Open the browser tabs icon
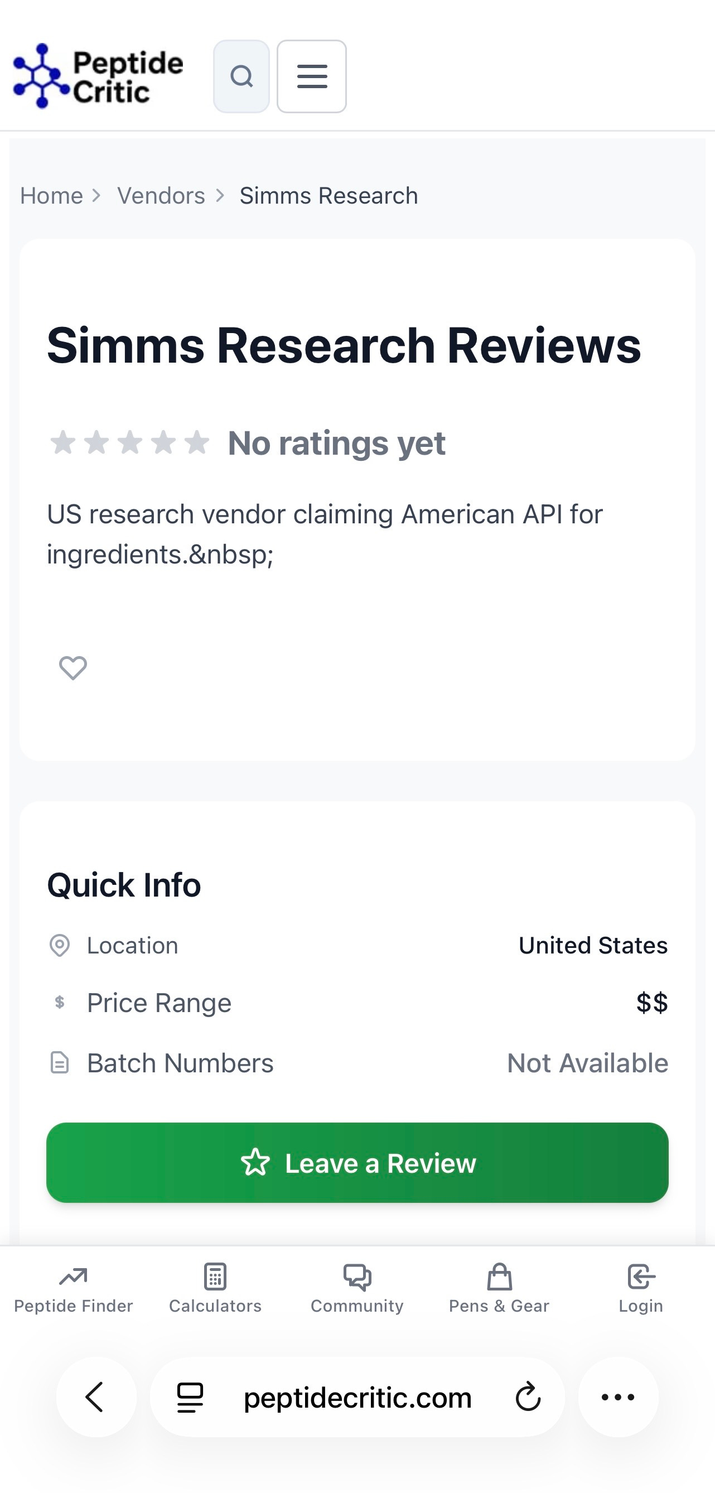Image resolution: width=715 pixels, height=1493 pixels. coord(190,1398)
